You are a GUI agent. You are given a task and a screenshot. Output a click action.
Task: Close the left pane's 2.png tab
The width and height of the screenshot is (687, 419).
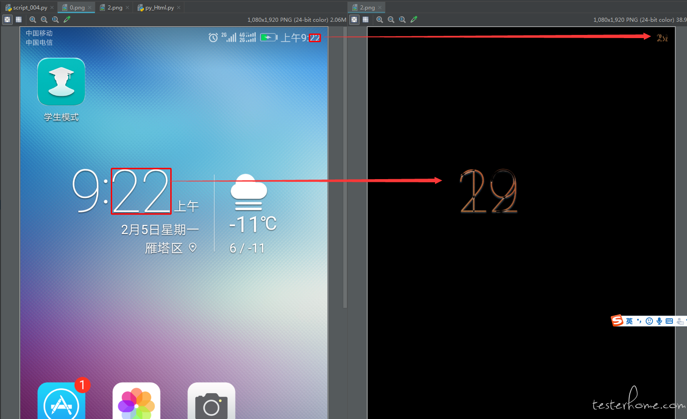pos(128,7)
